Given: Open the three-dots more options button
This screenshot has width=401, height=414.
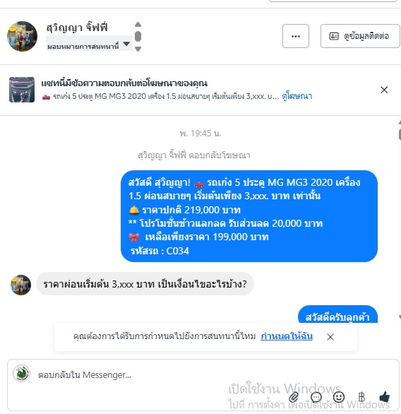Looking at the screenshot, I should click(296, 36).
